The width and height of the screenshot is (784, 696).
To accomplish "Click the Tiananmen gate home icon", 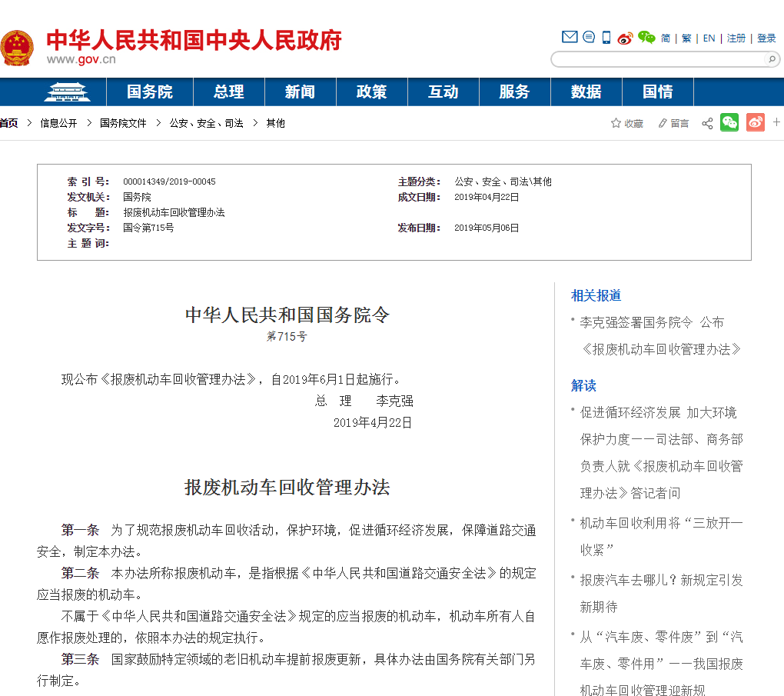I will [67, 92].
